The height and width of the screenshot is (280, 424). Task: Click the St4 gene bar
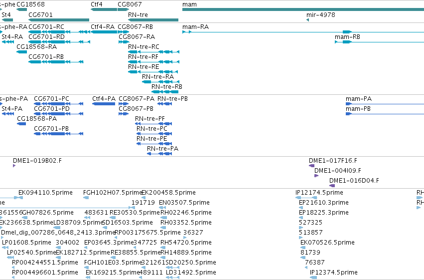tap(7, 20)
